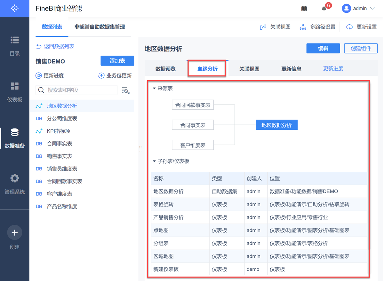Click the 分组表 row name
Viewport: 384px width, 281px height.
pos(161,243)
